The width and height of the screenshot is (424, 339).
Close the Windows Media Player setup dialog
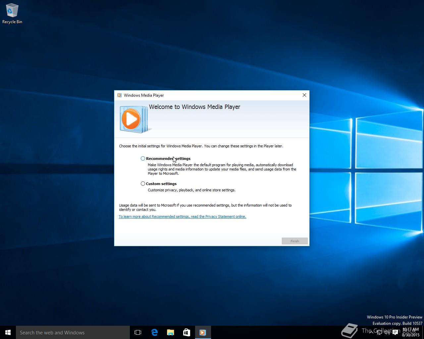click(x=304, y=95)
